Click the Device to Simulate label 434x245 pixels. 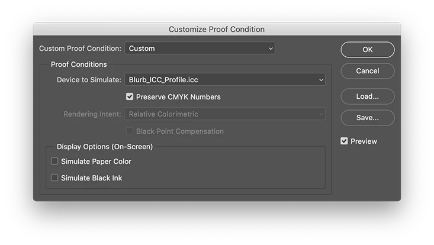pos(89,80)
